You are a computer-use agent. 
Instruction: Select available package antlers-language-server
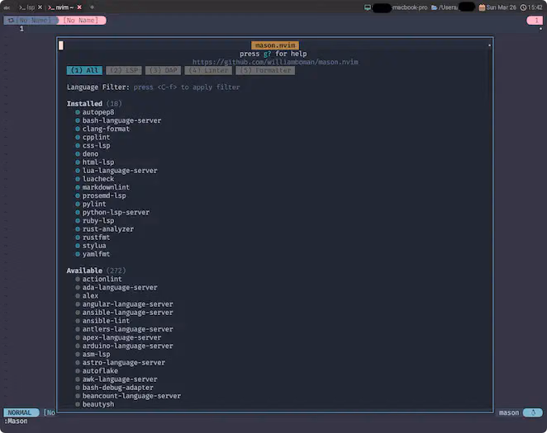click(127, 329)
